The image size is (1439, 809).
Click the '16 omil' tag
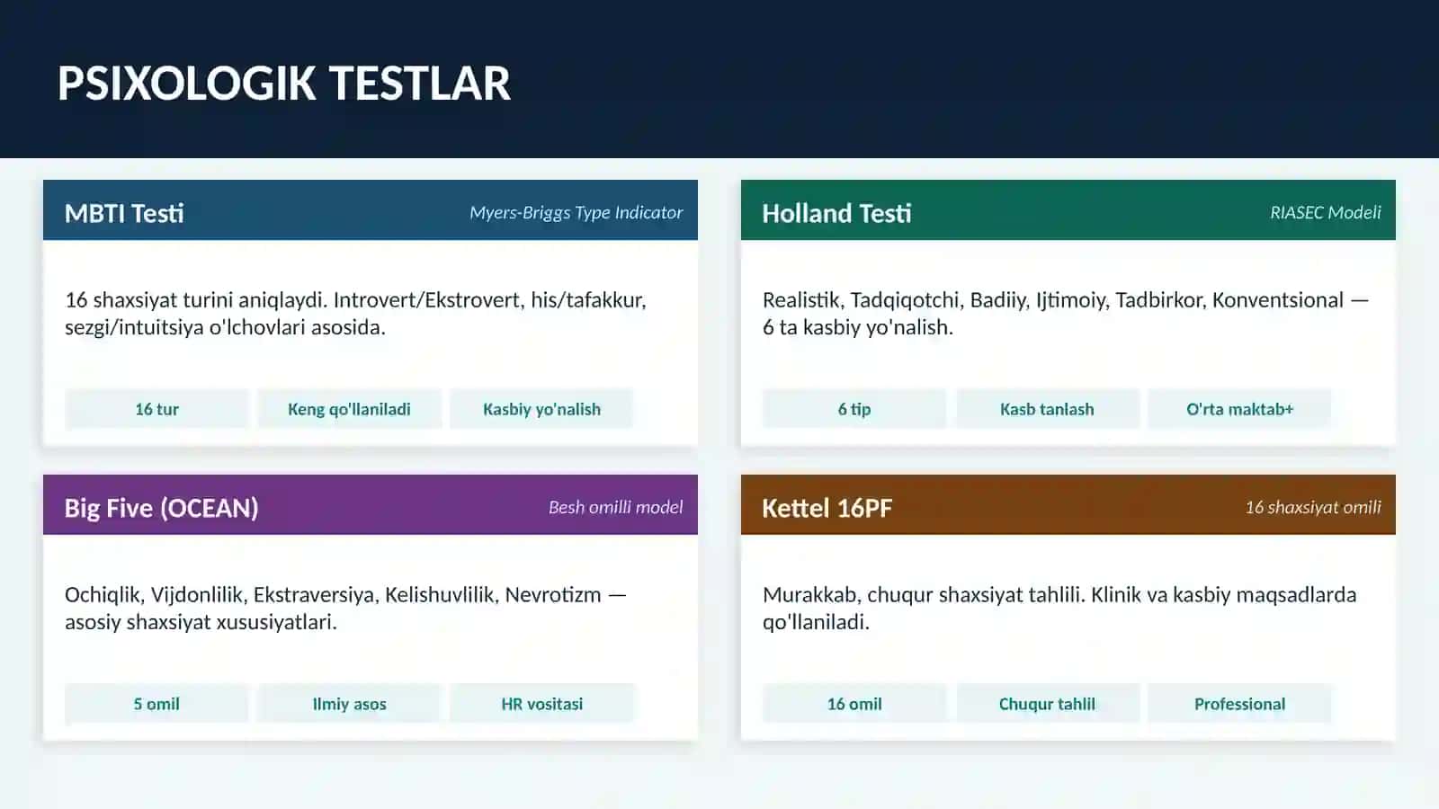coord(854,704)
